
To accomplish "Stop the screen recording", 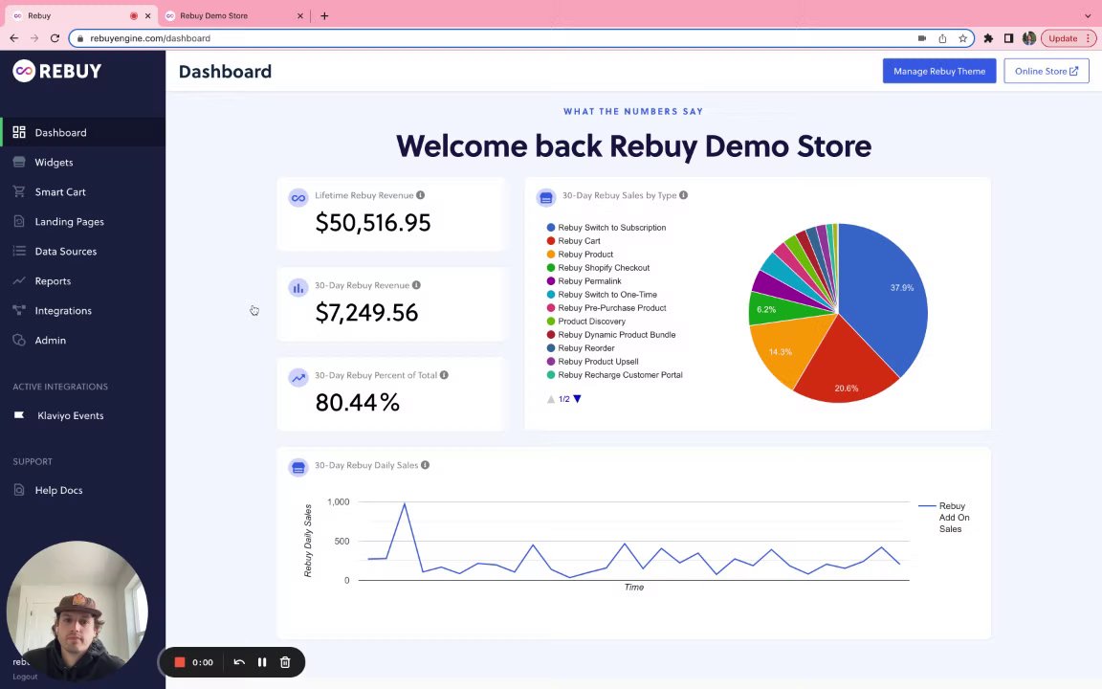I will (179, 662).
